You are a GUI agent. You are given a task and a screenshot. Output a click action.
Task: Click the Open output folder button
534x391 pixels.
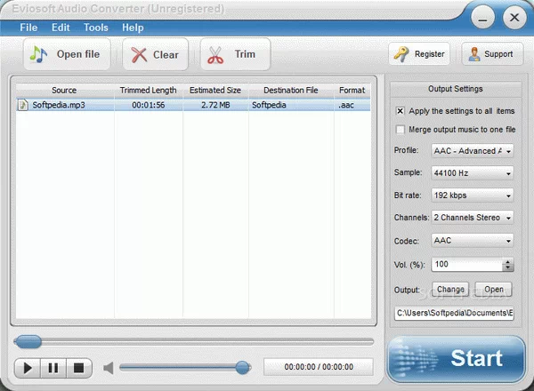click(494, 290)
